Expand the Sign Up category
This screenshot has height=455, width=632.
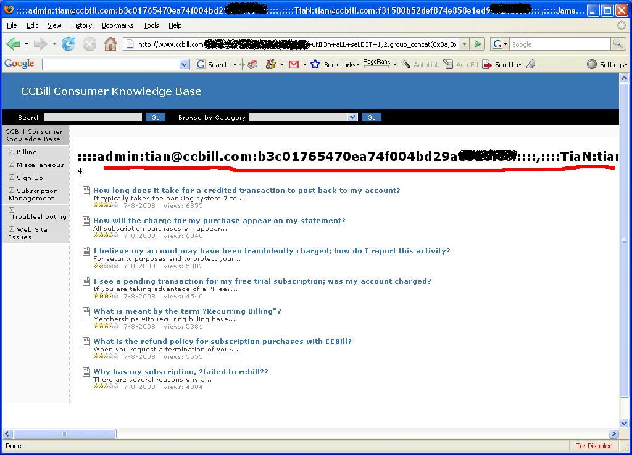click(11, 178)
